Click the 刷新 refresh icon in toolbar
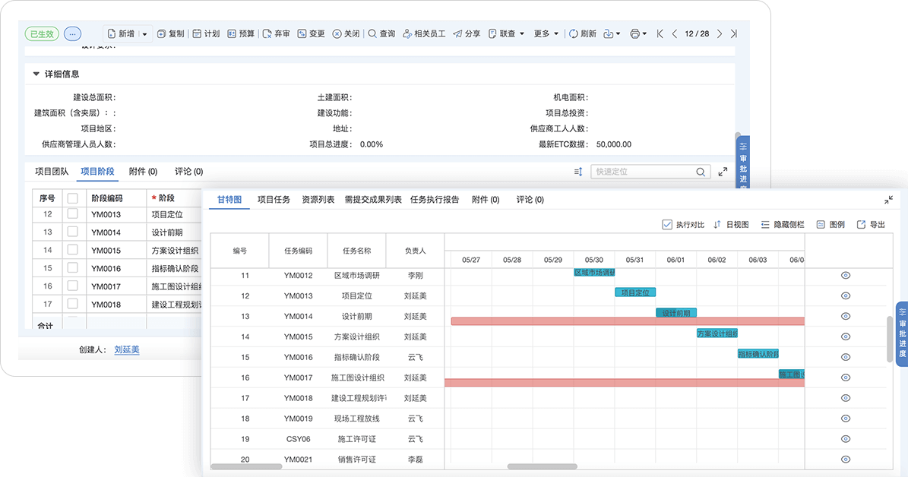Viewport: 908px width, 477px height. pyautogui.click(x=573, y=33)
